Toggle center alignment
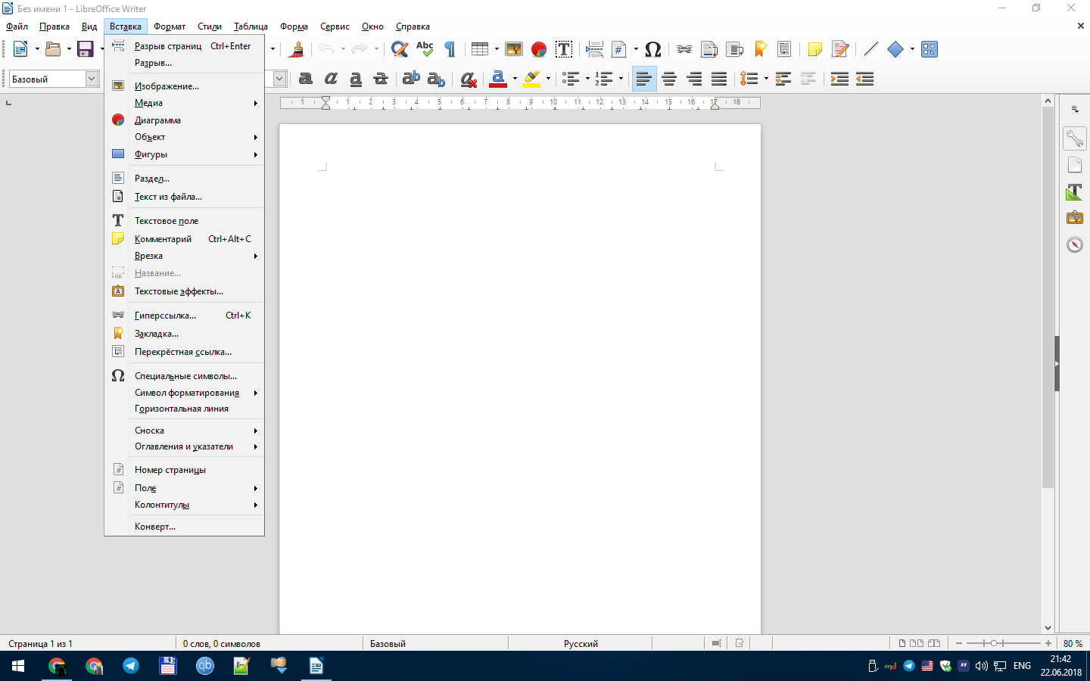The height and width of the screenshot is (681, 1090). pyautogui.click(x=669, y=78)
